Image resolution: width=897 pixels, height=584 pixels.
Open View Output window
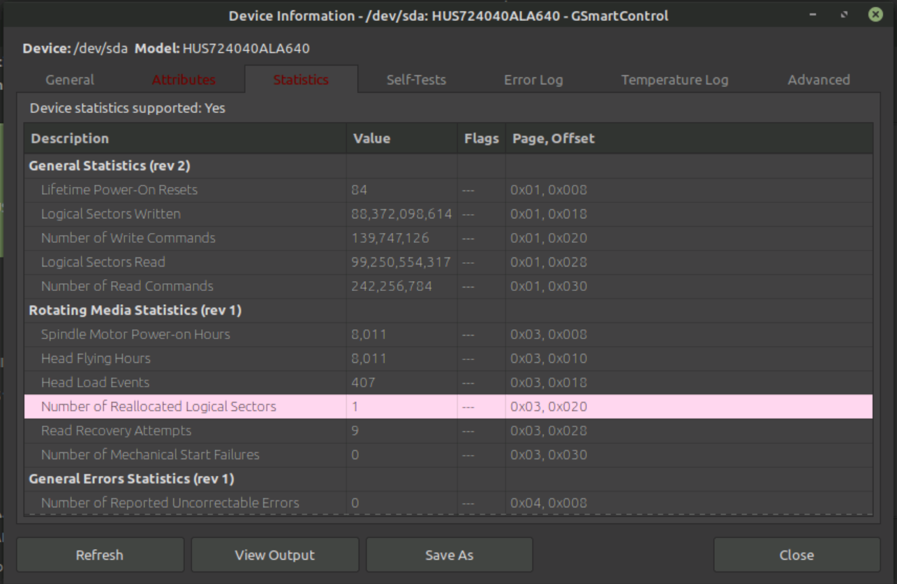point(274,555)
